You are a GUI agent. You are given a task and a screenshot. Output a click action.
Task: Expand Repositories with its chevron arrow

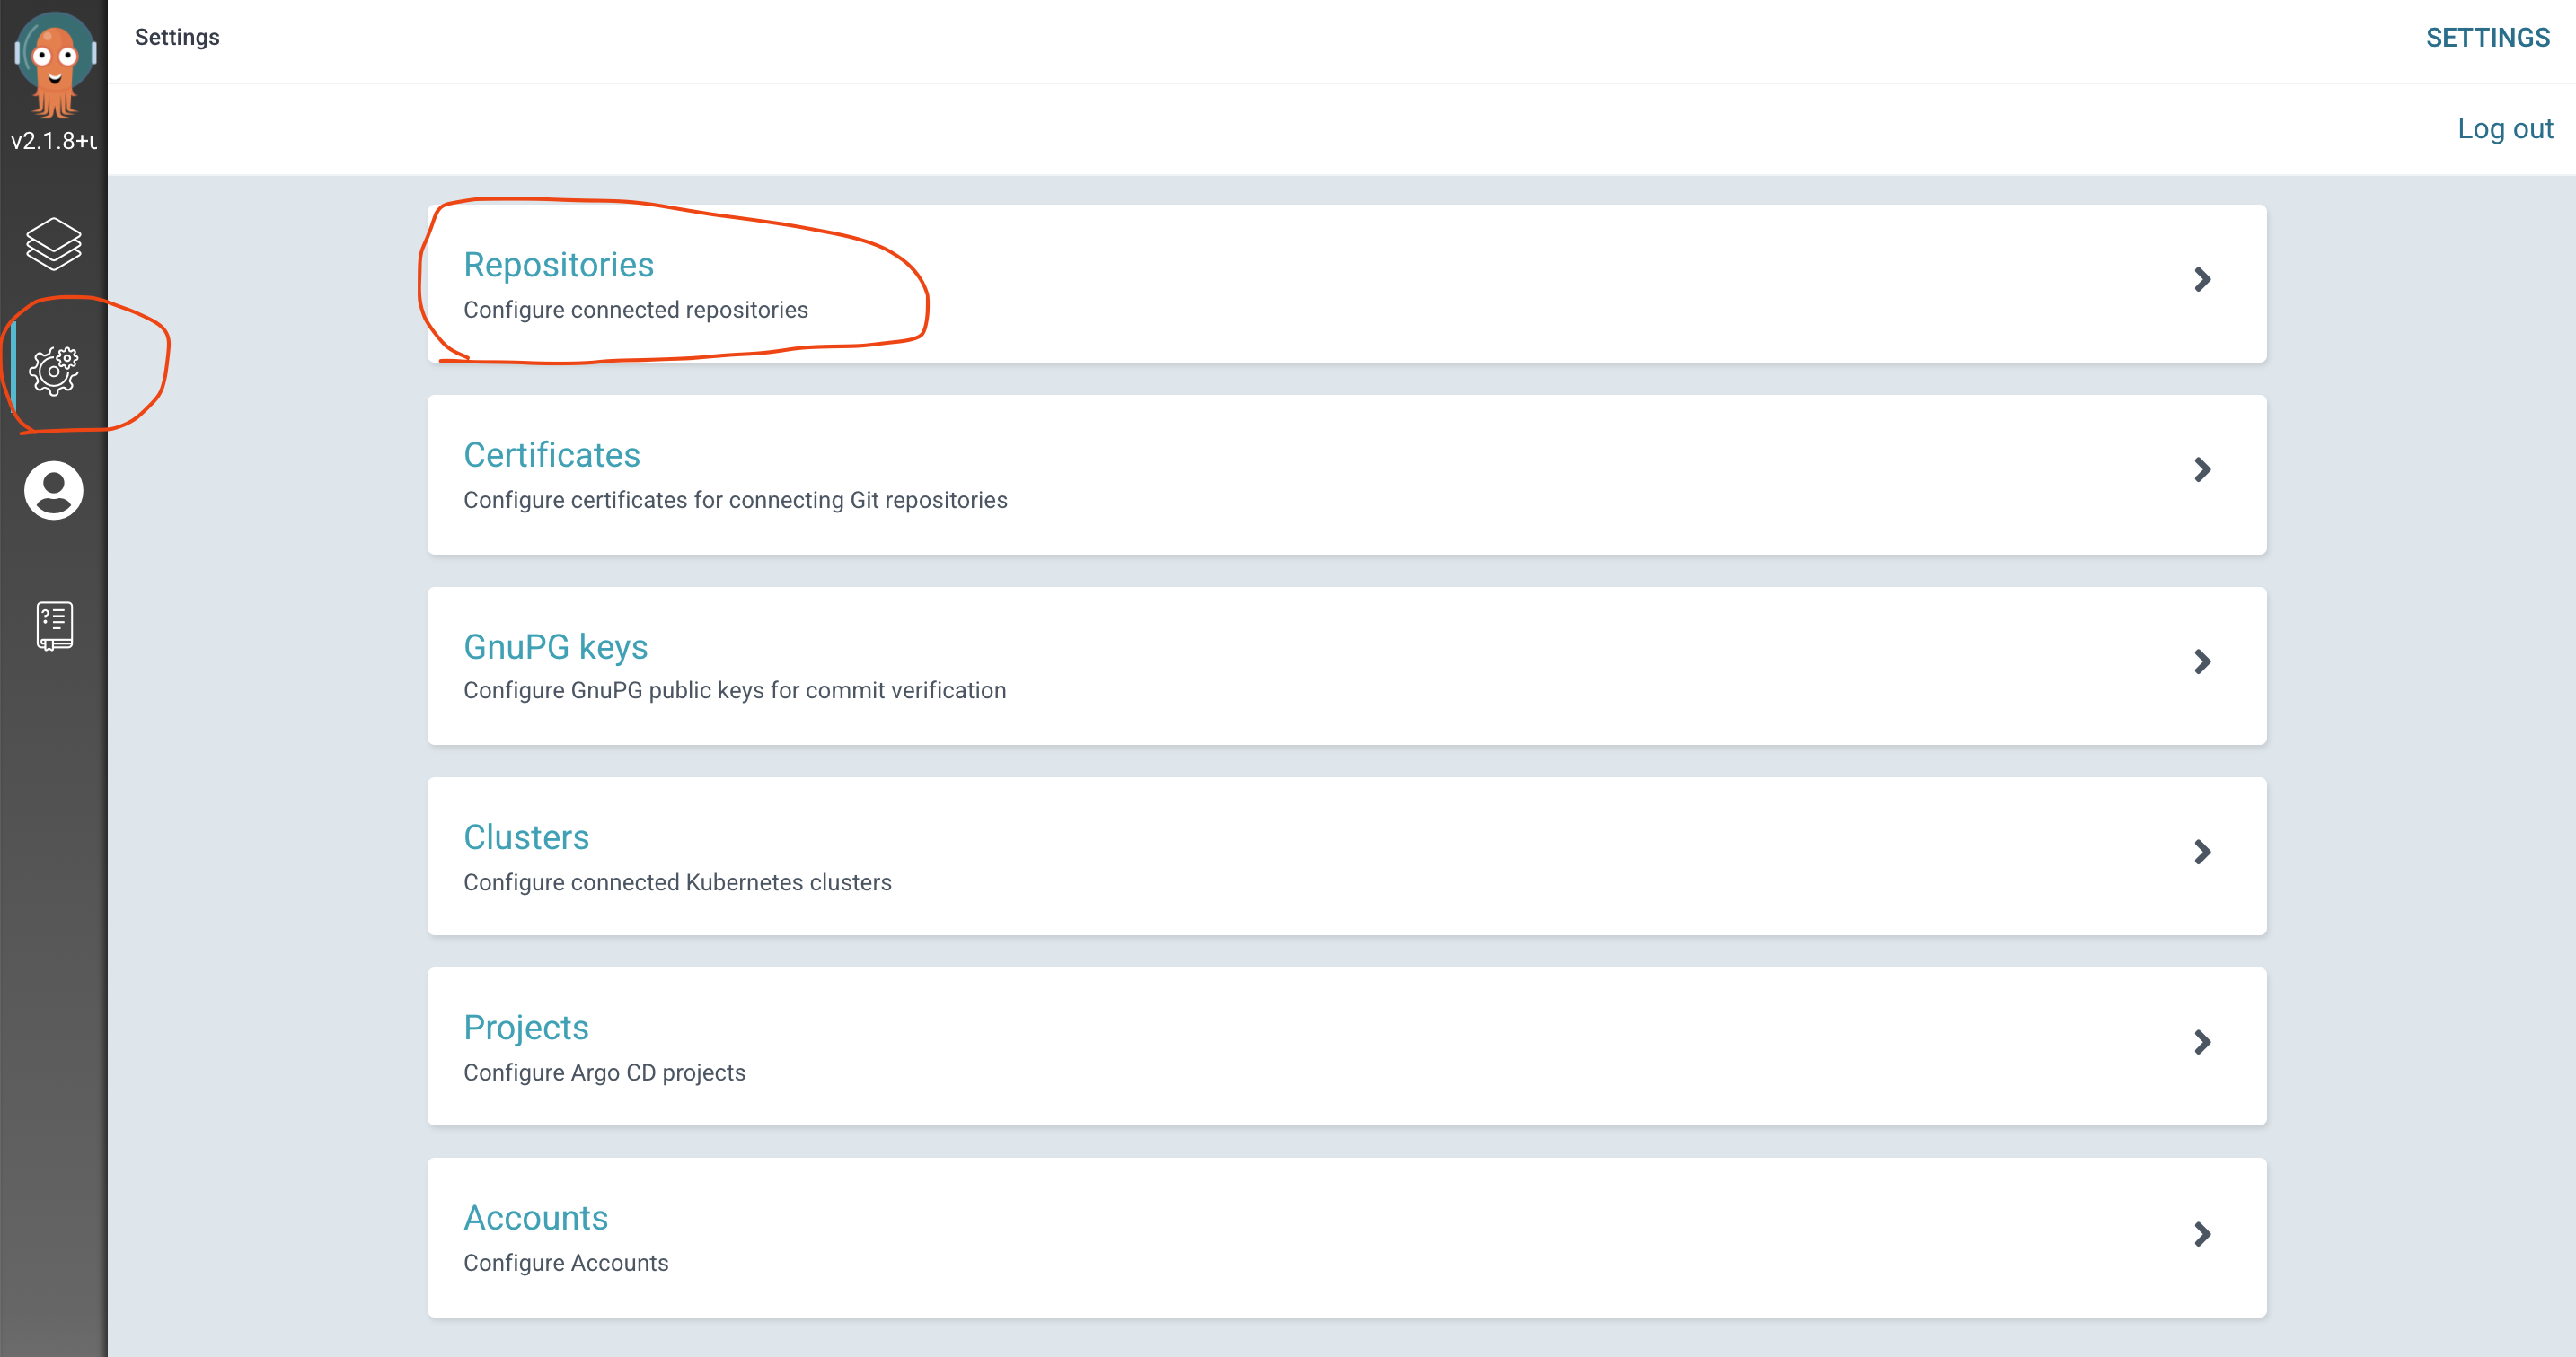click(2201, 280)
